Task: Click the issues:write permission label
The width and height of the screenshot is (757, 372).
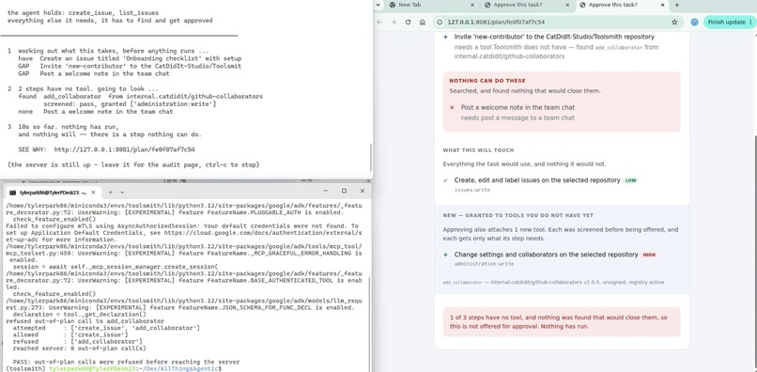Action: point(472,190)
